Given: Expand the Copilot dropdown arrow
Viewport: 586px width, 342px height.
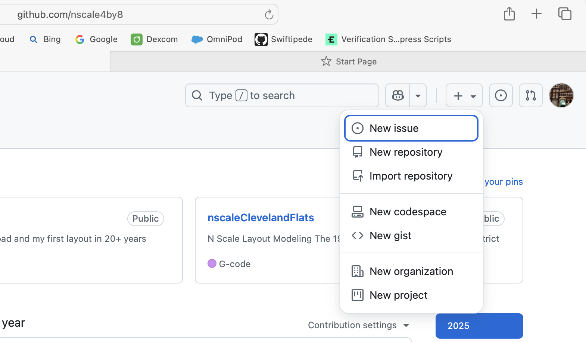Looking at the screenshot, I should pyautogui.click(x=418, y=95).
